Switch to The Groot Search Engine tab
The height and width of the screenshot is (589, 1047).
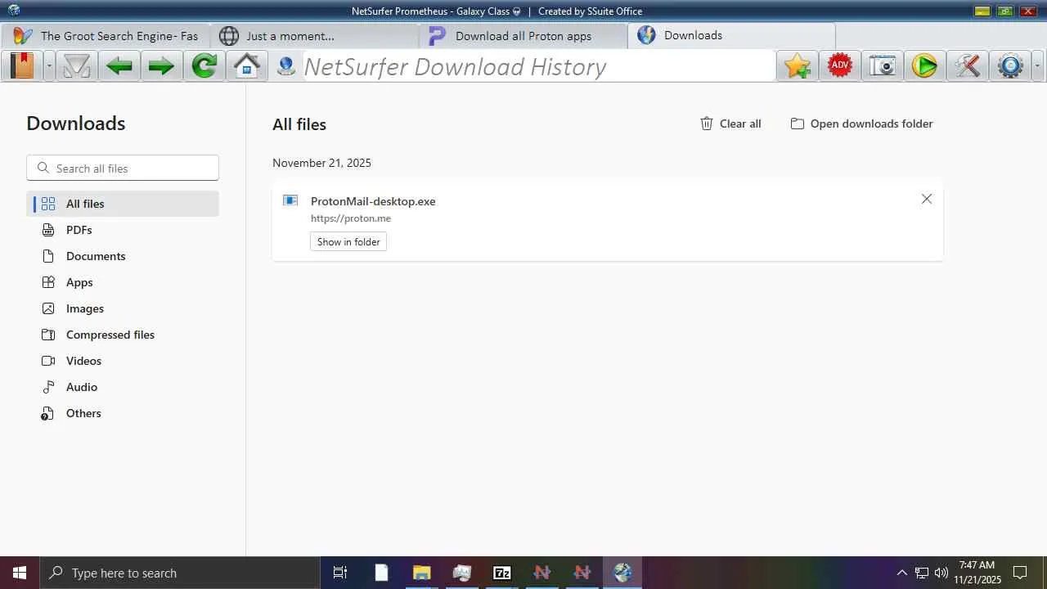click(x=106, y=36)
